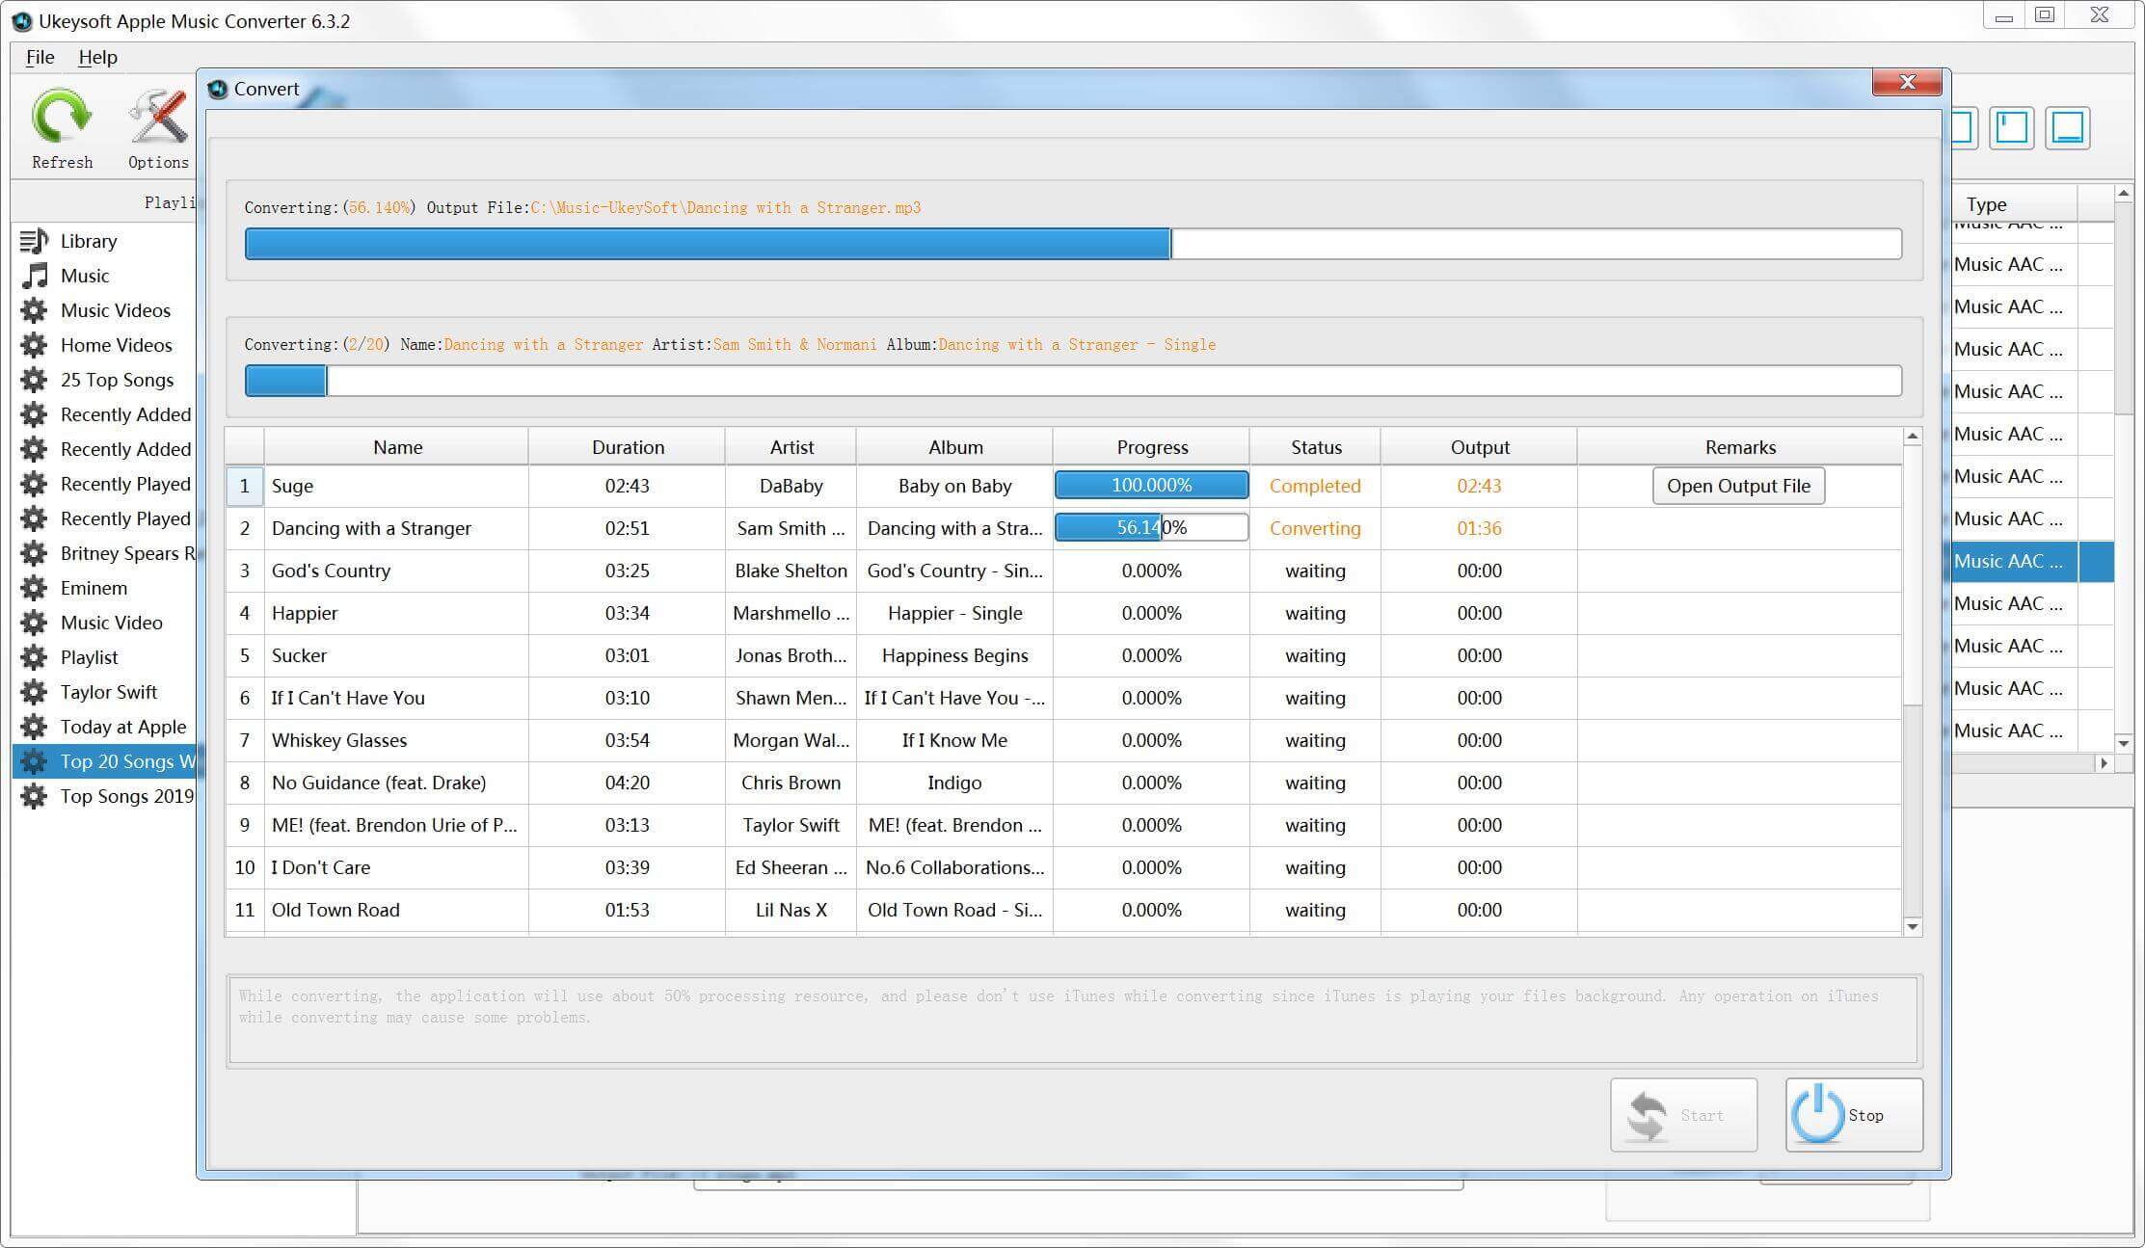
Task: Sort by the Duration column header
Action: click(627, 447)
